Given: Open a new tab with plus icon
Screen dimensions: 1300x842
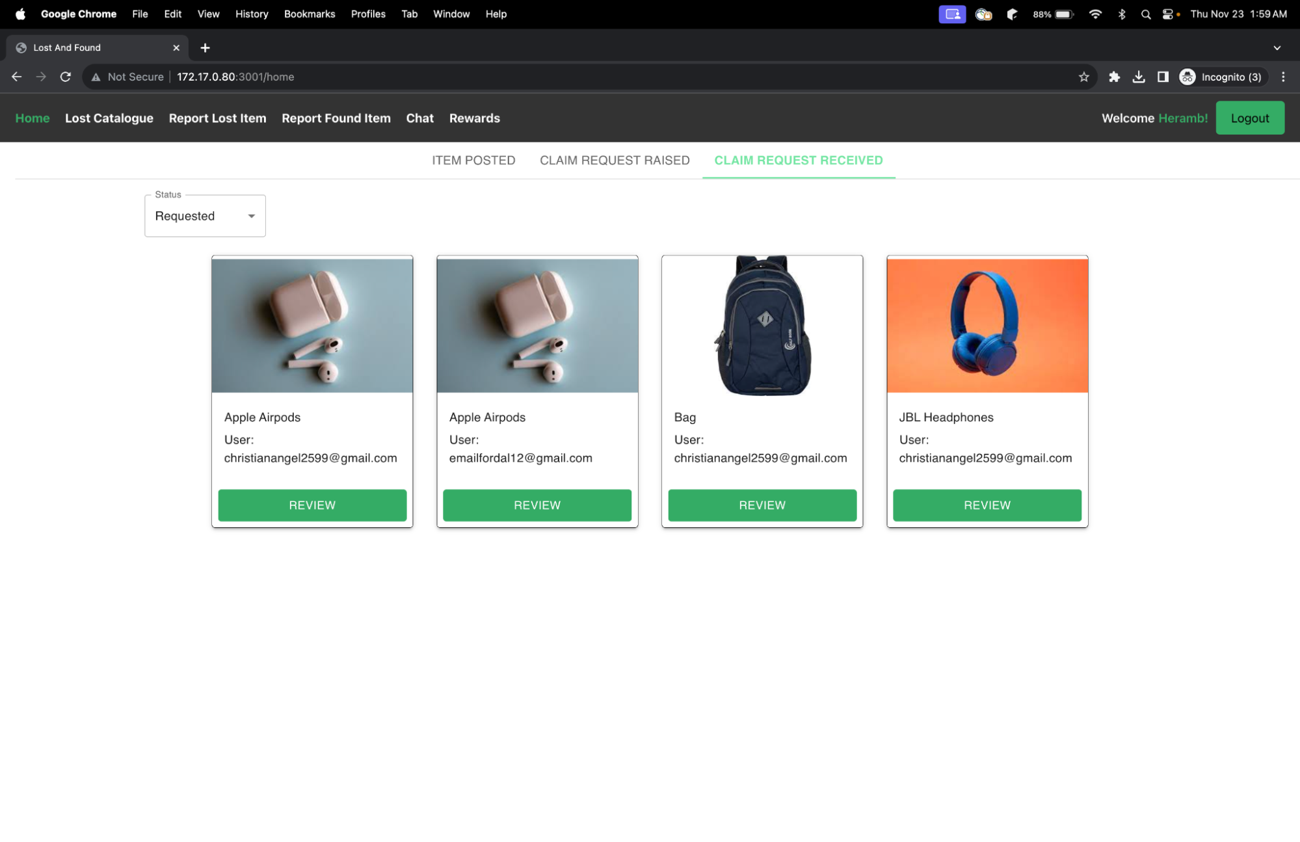Looking at the screenshot, I should coord(205,47).
